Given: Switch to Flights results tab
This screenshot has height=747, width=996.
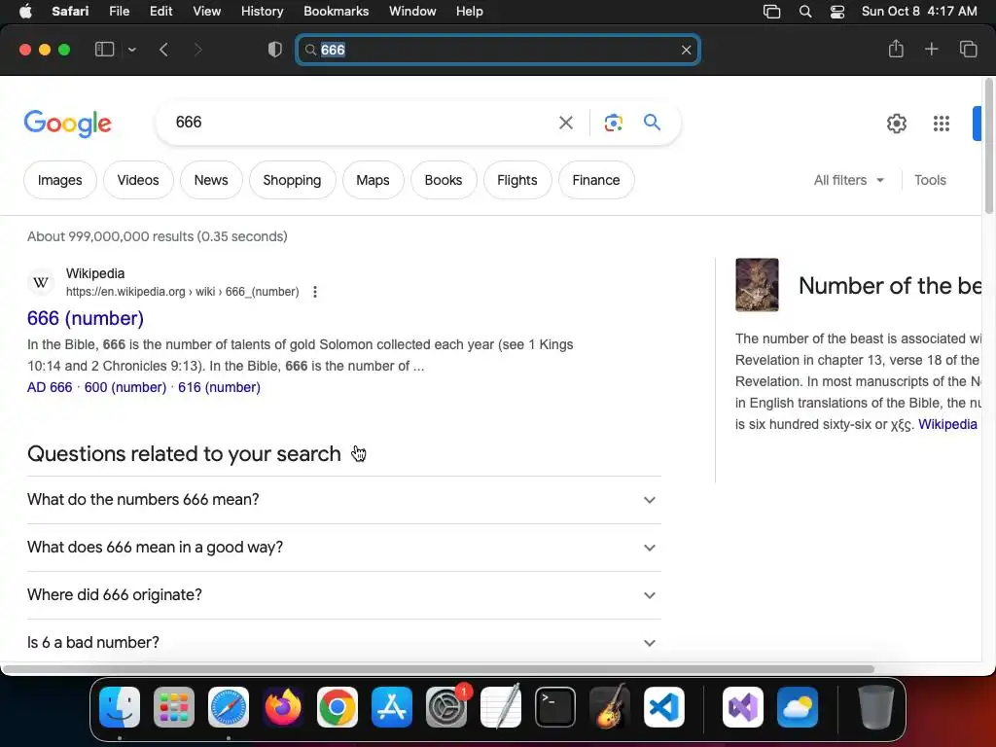Looking at the screenshot, I should [517, 180].
